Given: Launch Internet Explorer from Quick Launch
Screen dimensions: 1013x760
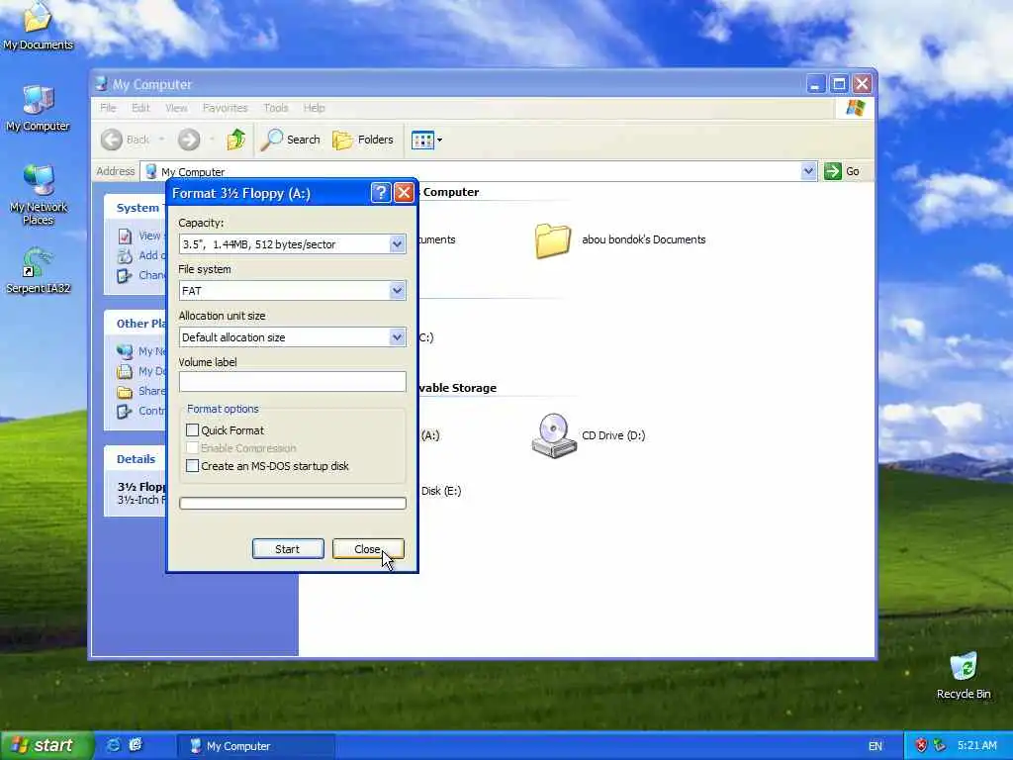Looking at the screenshot, I should [113, 745].
